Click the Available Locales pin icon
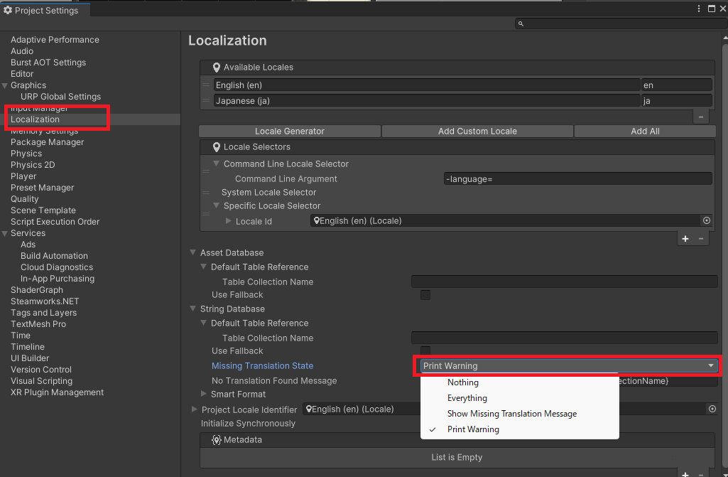Image resolution: width=728 pixels, height=477 pixels. [216, 68]
